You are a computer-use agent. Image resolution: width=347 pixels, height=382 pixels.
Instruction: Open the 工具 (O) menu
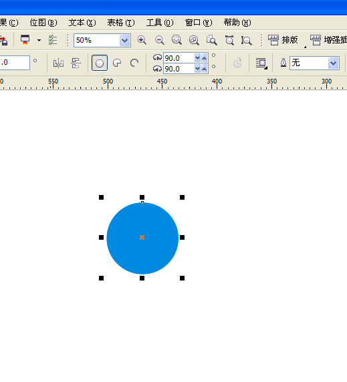pyautogui.click(x=160, y=23)
